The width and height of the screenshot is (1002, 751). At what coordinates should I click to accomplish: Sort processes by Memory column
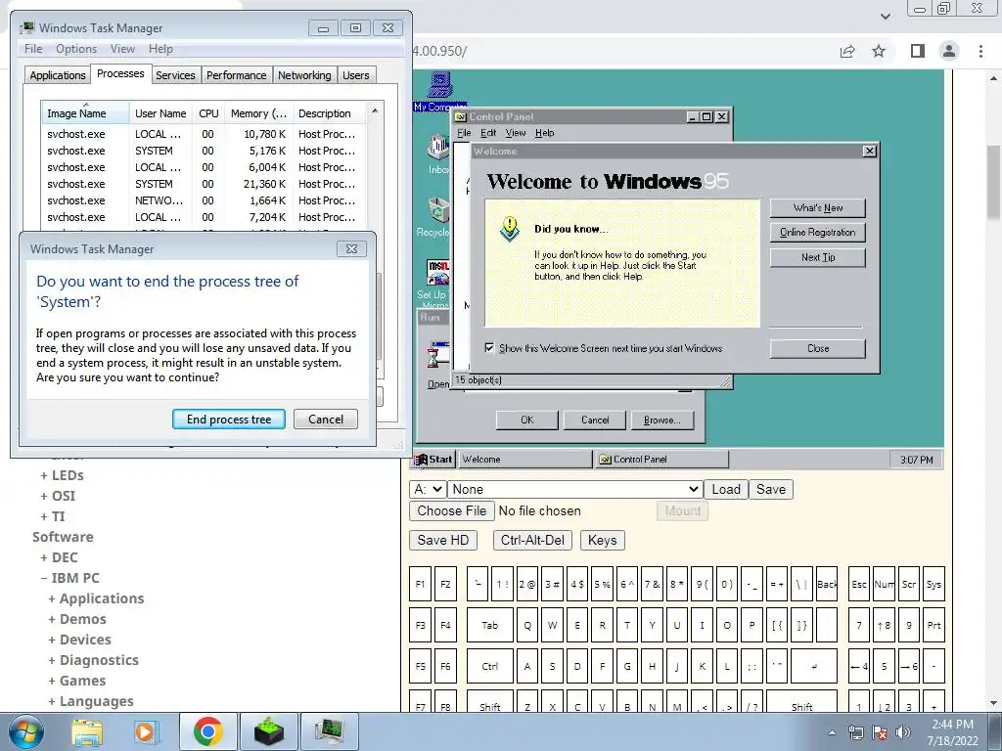tap(258, 113)
